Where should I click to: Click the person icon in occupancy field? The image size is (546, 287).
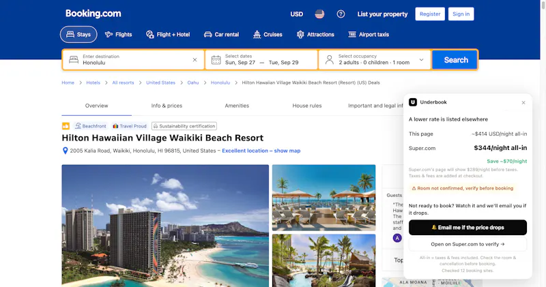pyautogui.click(x=329, y=60)
